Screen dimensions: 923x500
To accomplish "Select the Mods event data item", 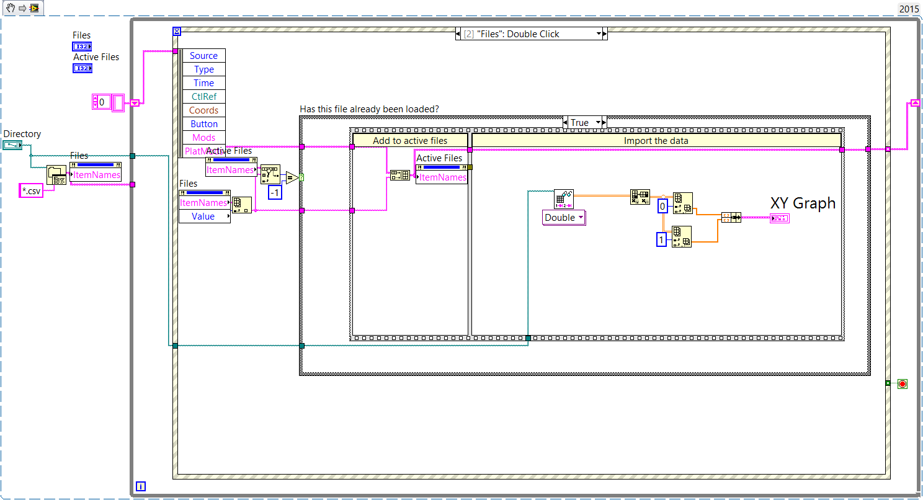I will 203,138.
